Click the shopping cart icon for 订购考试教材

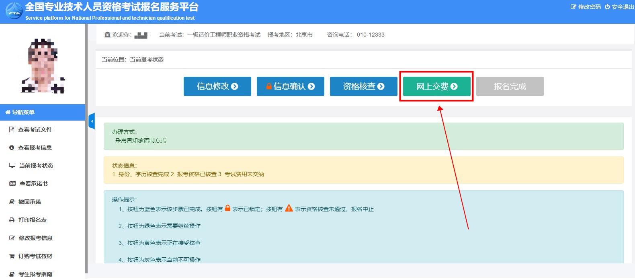point(12,256)
